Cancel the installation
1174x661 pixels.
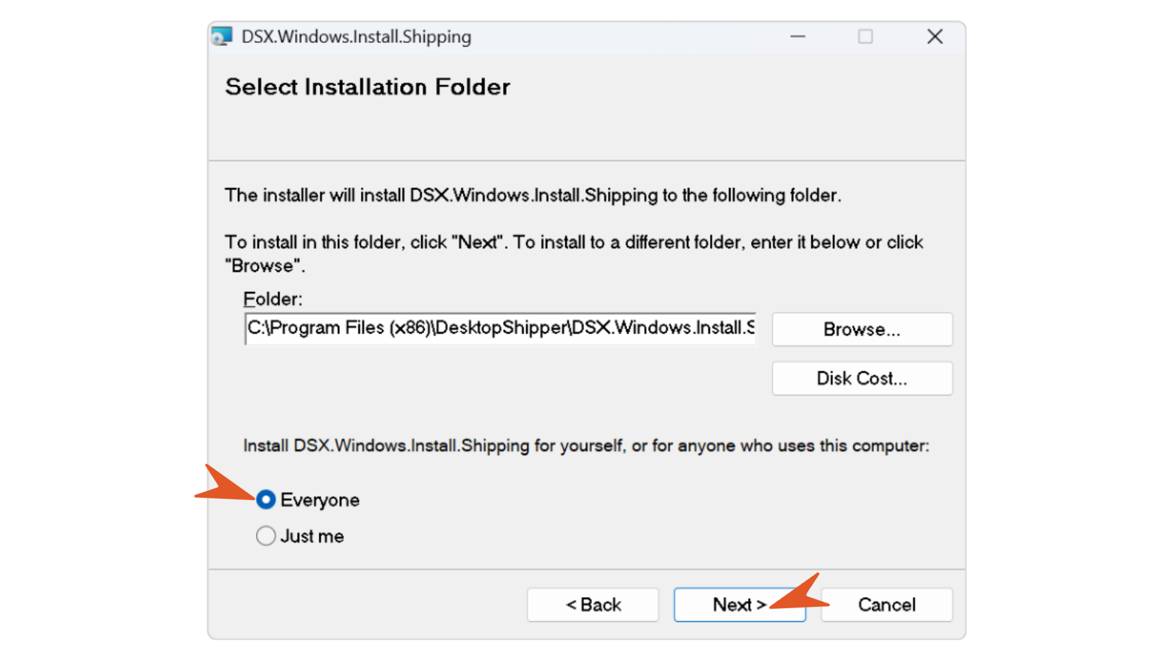886,604
